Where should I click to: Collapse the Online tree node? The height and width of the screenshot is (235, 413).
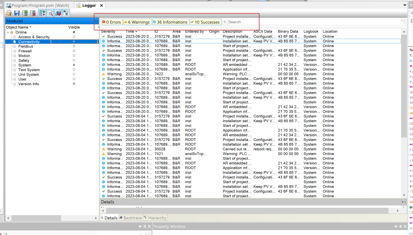pos(8,32)
